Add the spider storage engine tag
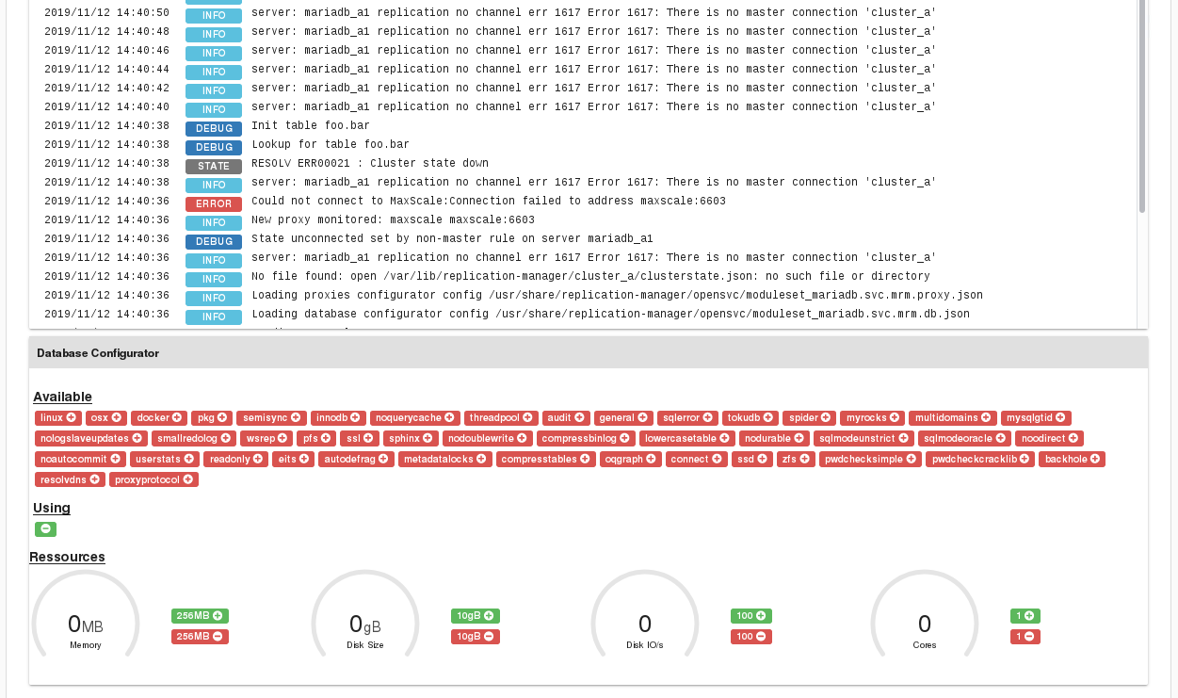 808,417
